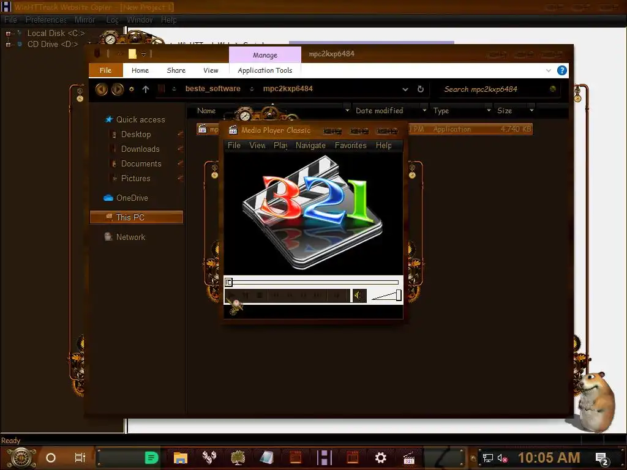
Task: Go back in File Explorer
Action: [x=102, y=89]
